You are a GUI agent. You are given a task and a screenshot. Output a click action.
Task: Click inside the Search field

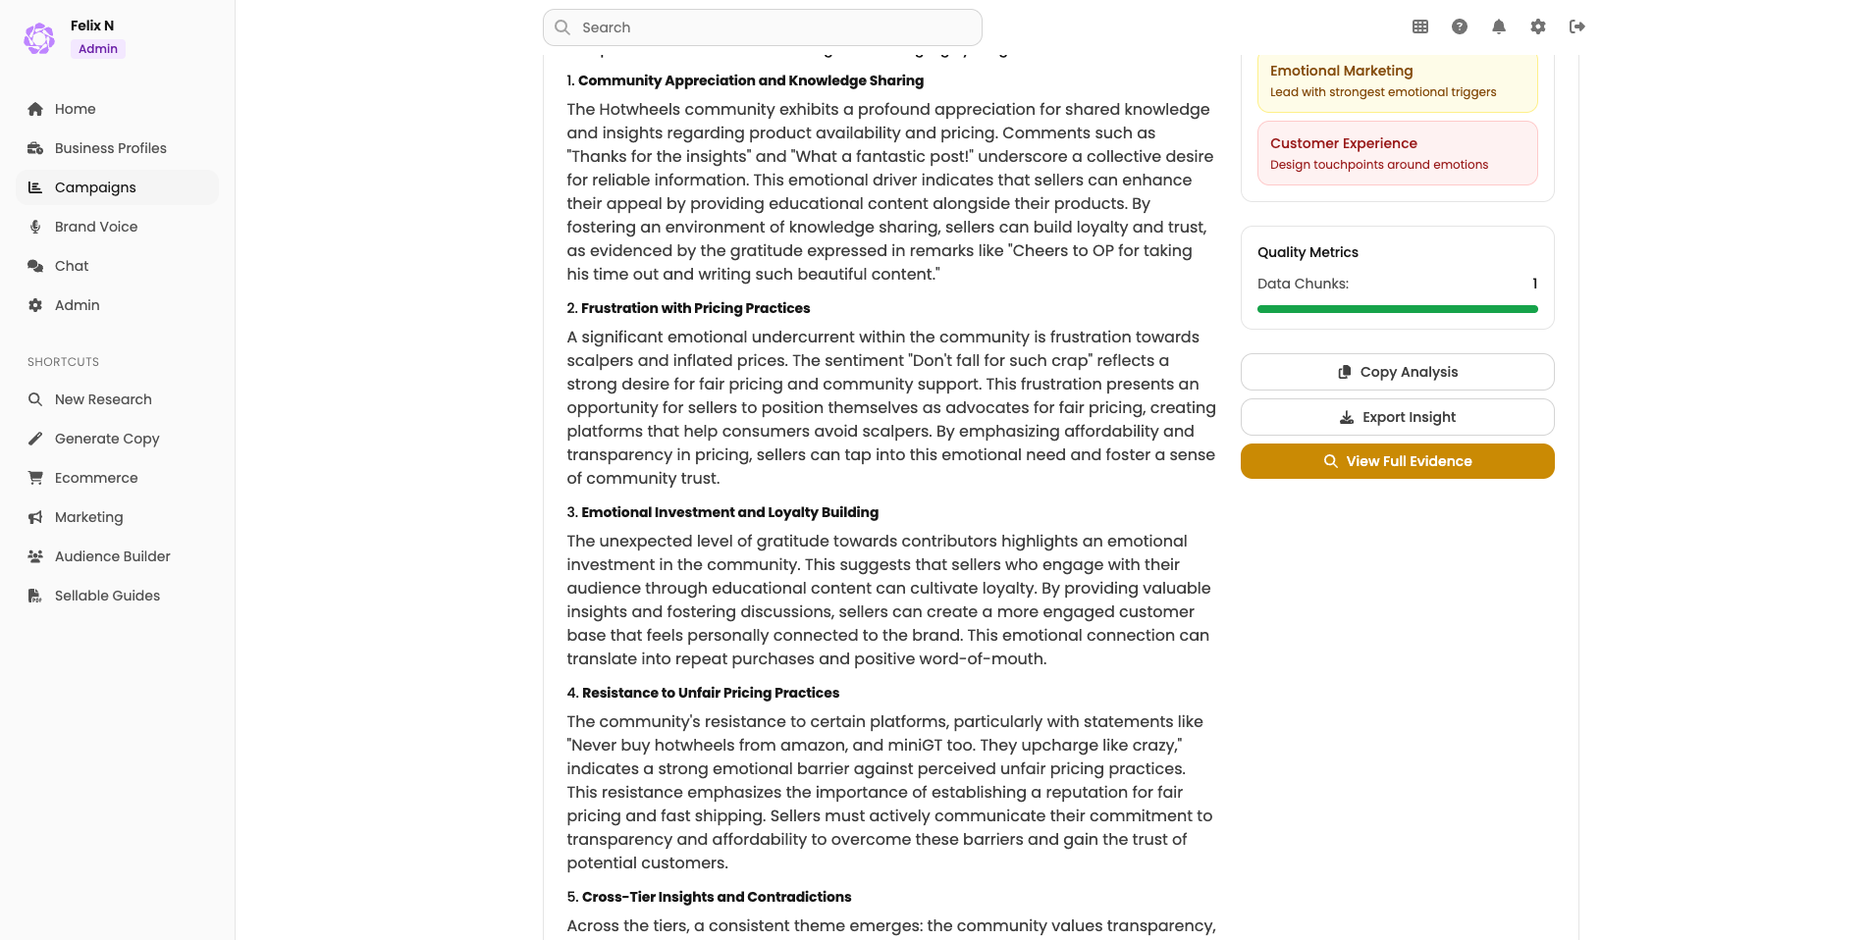pos(762,27)
